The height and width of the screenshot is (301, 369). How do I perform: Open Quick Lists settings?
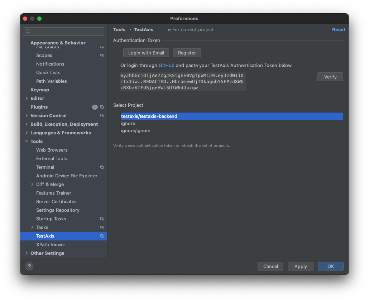pyautogui.click(x=48, y=73)
